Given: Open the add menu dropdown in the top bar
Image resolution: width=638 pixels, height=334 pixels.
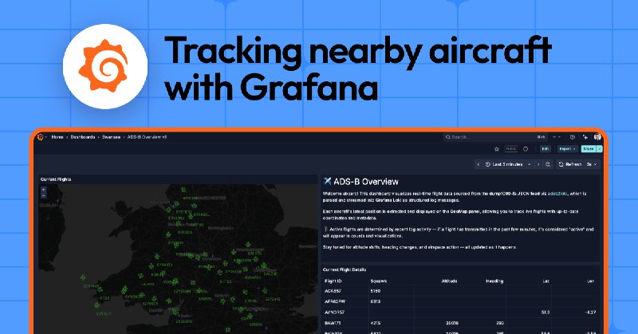Looking at the screenshot, I should point(557,137).
